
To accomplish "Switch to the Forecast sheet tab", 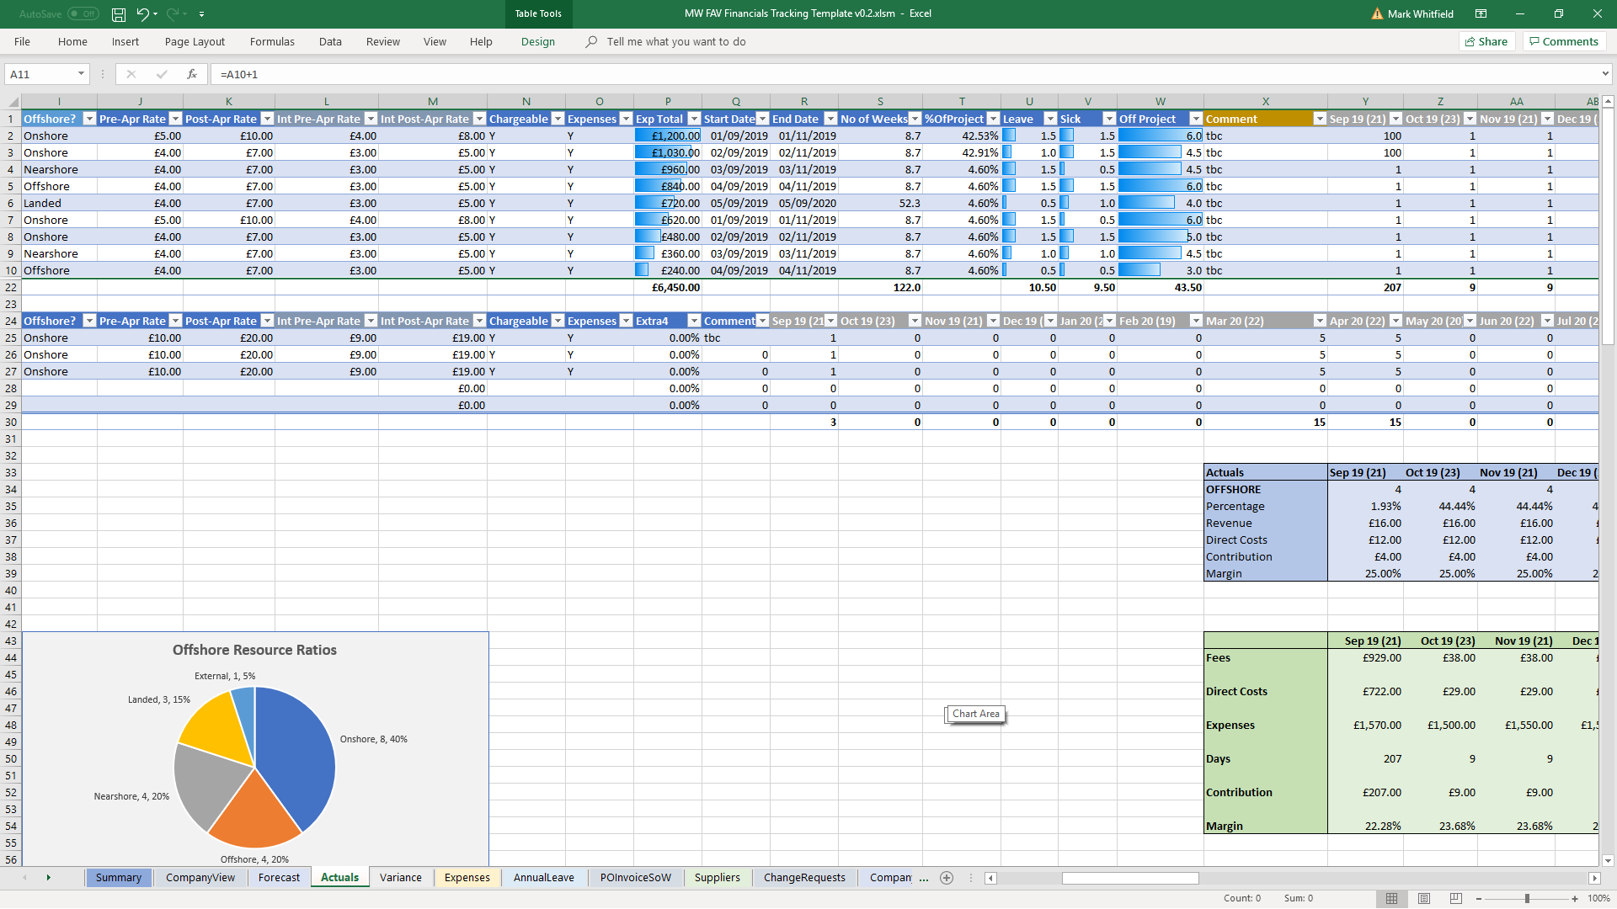I will click(x=279, y=878).
